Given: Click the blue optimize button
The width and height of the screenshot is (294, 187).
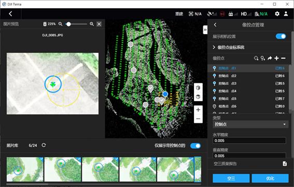Looking at the screenshot, I should [x=270, y=178].
